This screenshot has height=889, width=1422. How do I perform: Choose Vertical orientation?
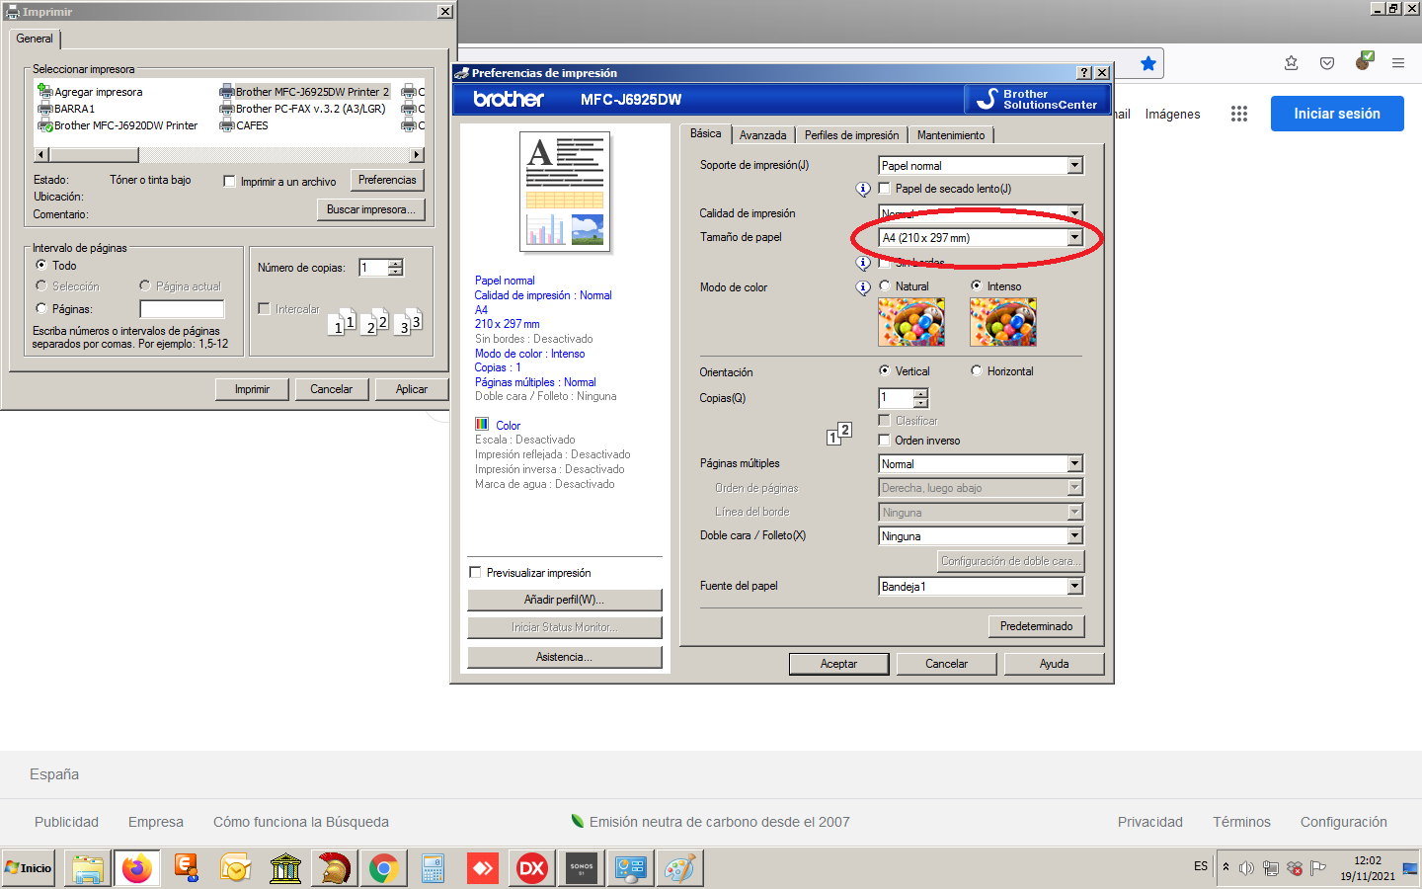tap(885, 371)
